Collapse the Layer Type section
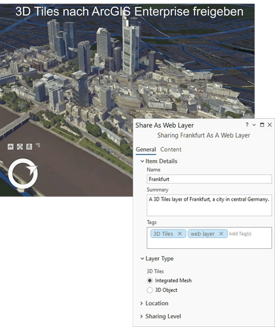 (142, 259)
